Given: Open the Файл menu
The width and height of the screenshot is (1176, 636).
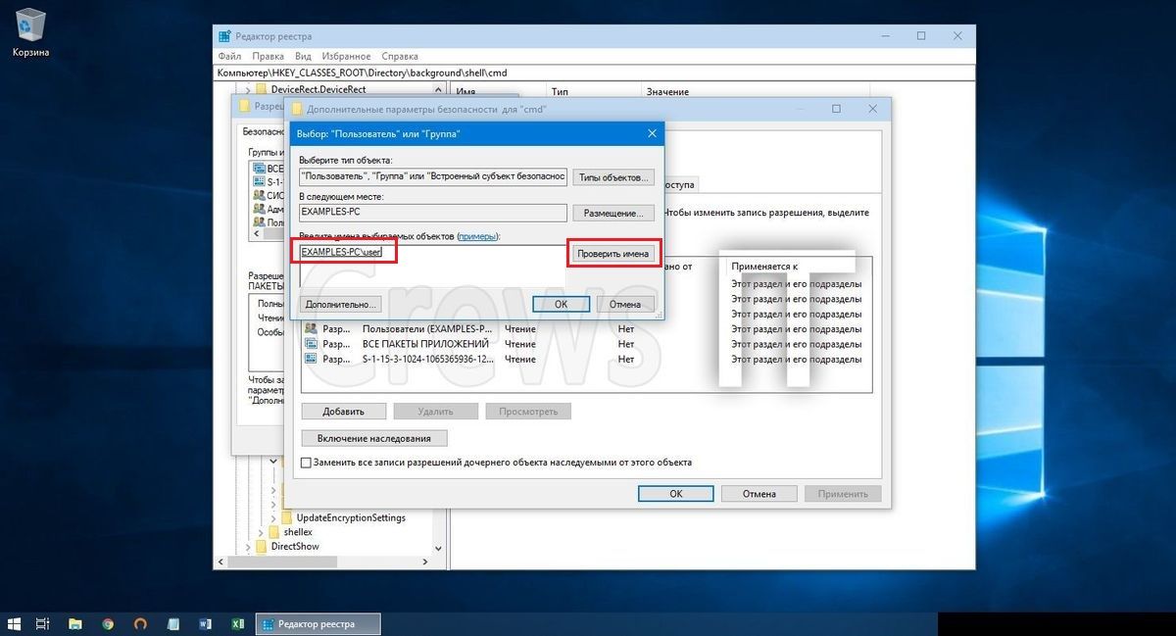Looking at the screenshot, I should (230, 57).
